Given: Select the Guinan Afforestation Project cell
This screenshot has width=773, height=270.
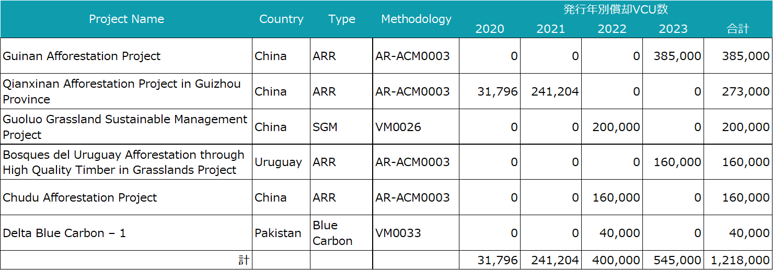Looking at the screenshot, I should (82, 56).
